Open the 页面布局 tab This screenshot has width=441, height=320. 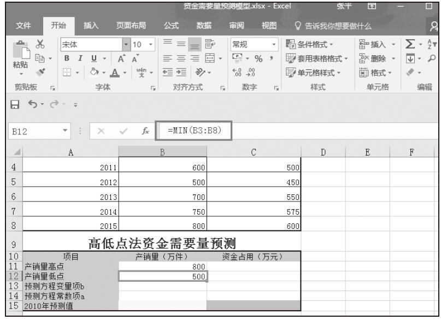click(131, 25)
